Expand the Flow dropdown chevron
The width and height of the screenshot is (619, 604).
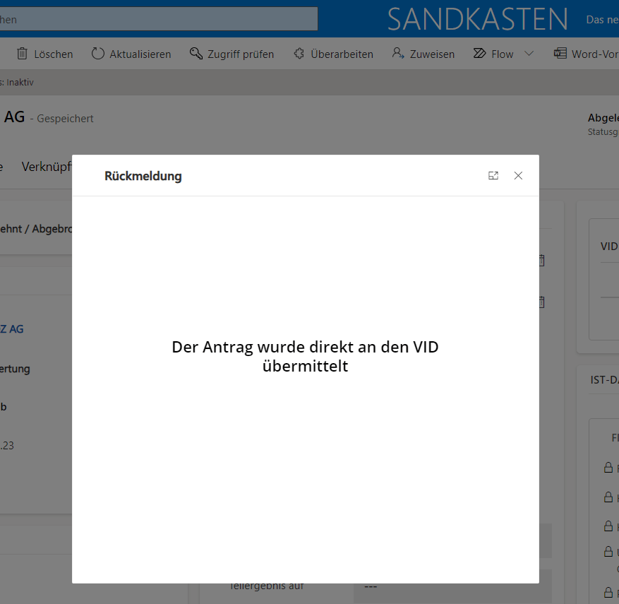(529, 53)
